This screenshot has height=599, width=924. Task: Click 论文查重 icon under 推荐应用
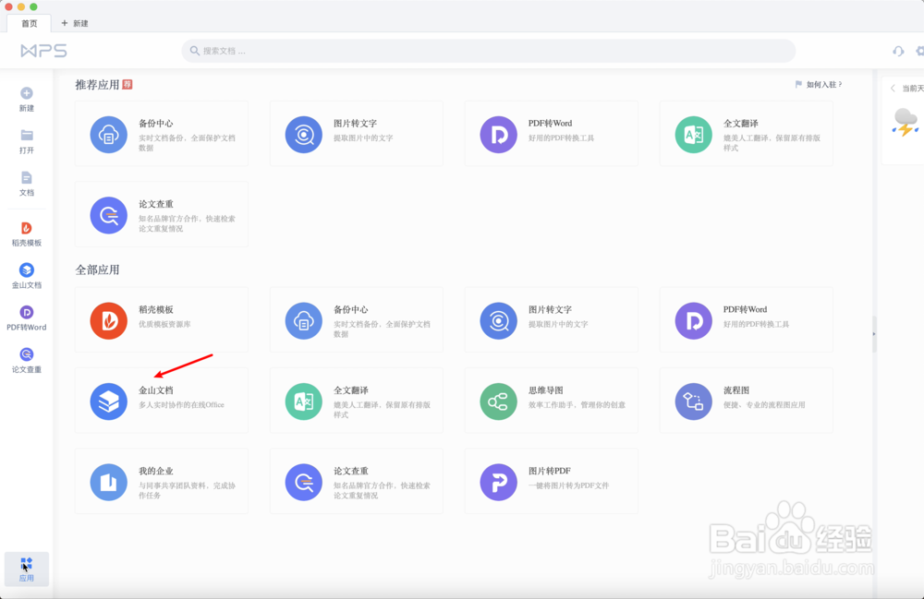tap(108, 215)
